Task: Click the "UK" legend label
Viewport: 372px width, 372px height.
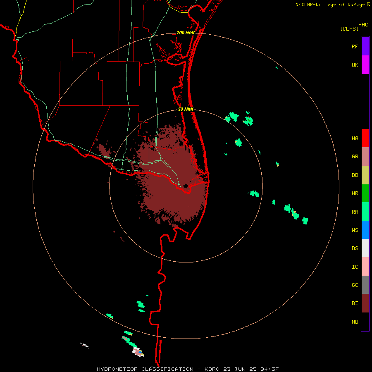Action: (x=355, y=65)
